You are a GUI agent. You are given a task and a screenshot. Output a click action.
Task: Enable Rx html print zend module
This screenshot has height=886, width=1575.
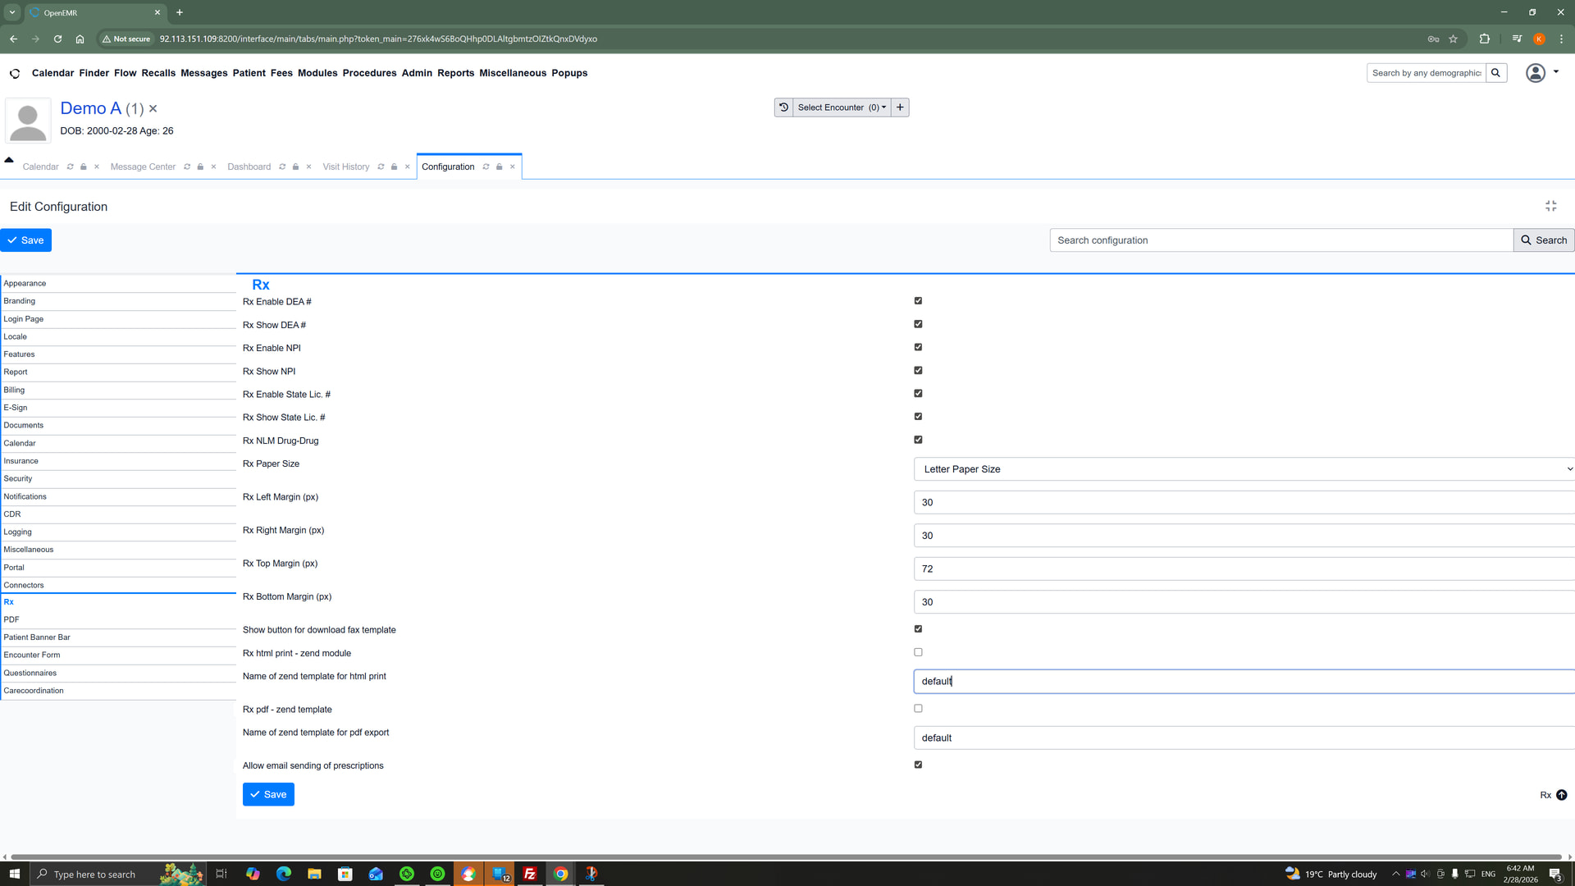(918, 652)
